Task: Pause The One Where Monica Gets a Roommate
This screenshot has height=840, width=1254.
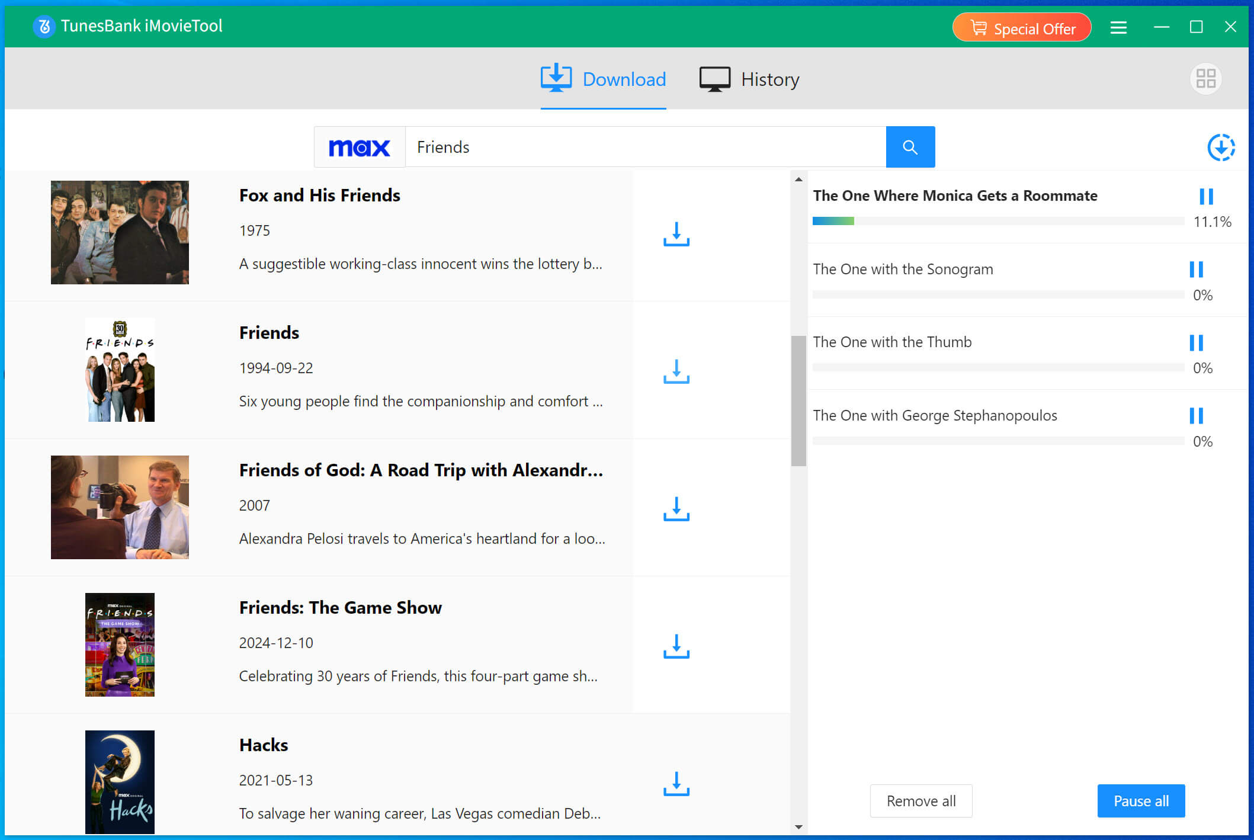Action: (x=1206, y=196)
